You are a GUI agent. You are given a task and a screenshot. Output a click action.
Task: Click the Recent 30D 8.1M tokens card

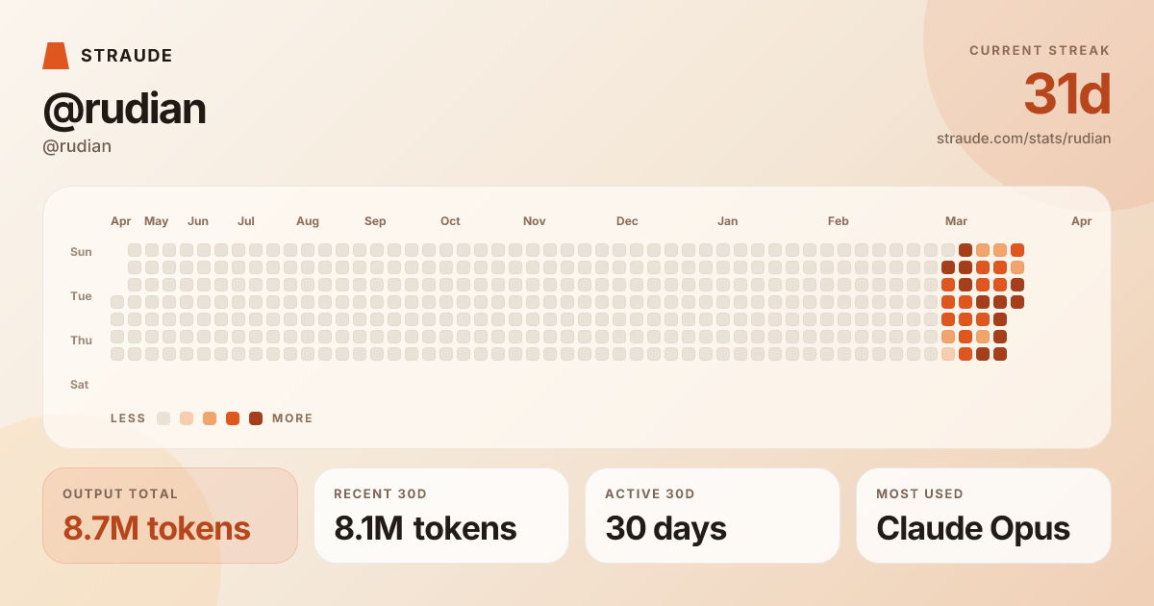[x=441, y=516]
